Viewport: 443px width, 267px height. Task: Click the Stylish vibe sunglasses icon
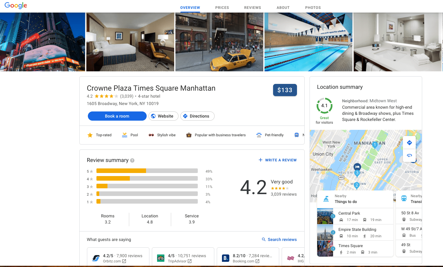pyautogui.click(x=151, y=135)
